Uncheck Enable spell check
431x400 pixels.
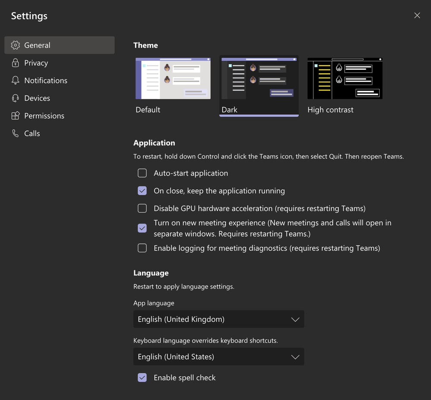[x=142, y=378]
